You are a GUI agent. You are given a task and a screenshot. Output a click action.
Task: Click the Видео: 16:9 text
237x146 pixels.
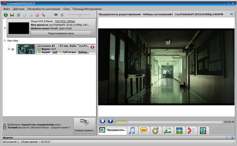[x=49, y=49]
